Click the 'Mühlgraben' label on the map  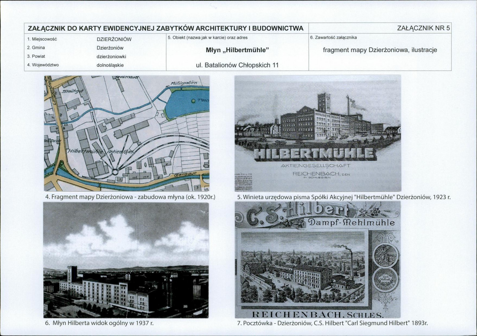point(184,83)
